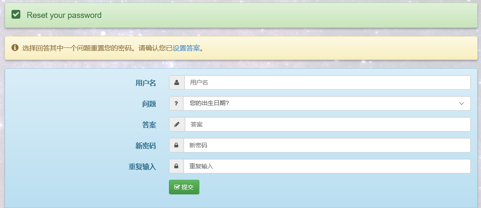Image resolution: width=481 pixels, height=208 pixels.
Task: Click the info icon in yellow notice
Action: point(15,48)
